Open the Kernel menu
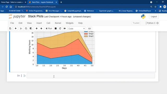Screen dimensions: 167x94 click(x=58, y=23)
